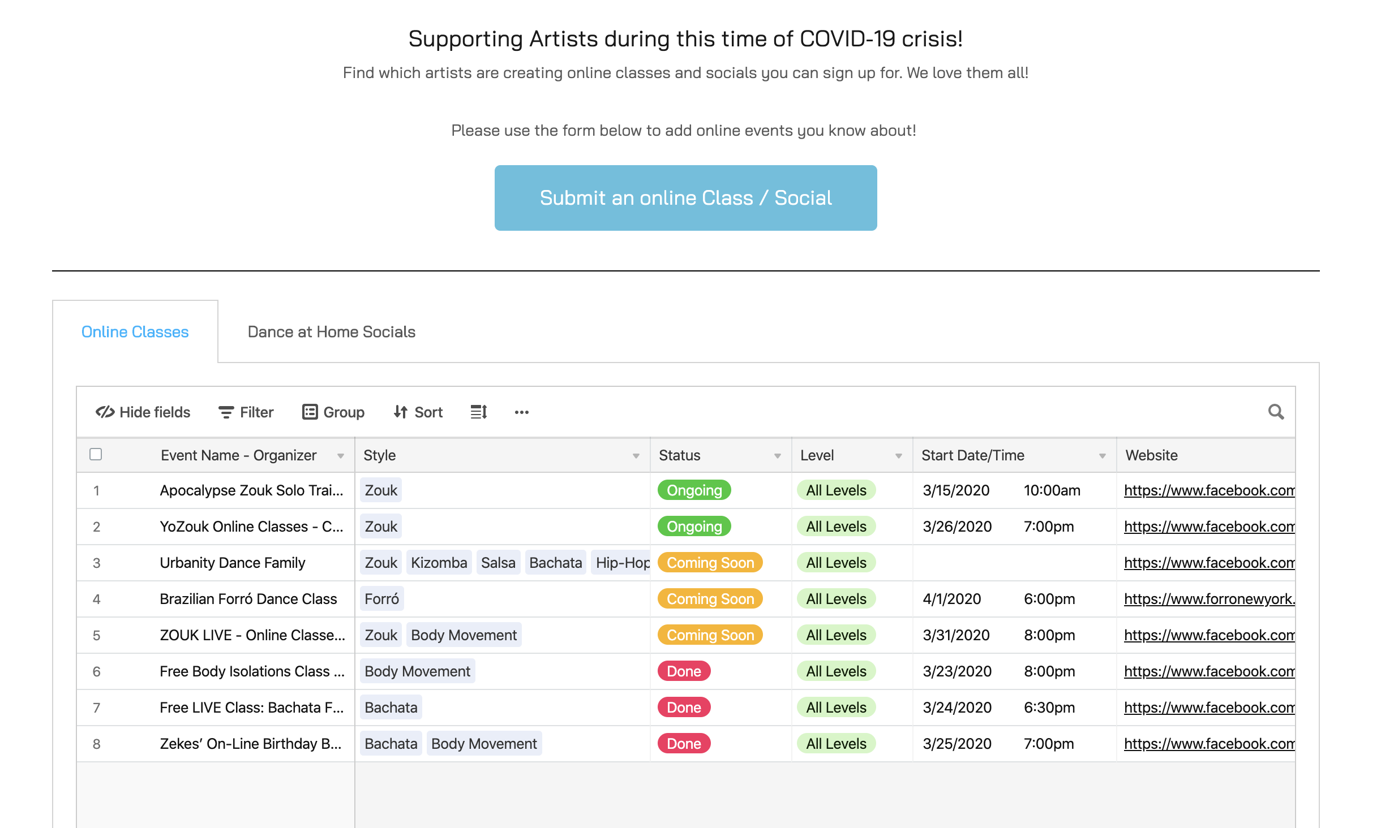
Task: Open Brazilian Forró forronewyork website link
Action: click(1208, 599)
